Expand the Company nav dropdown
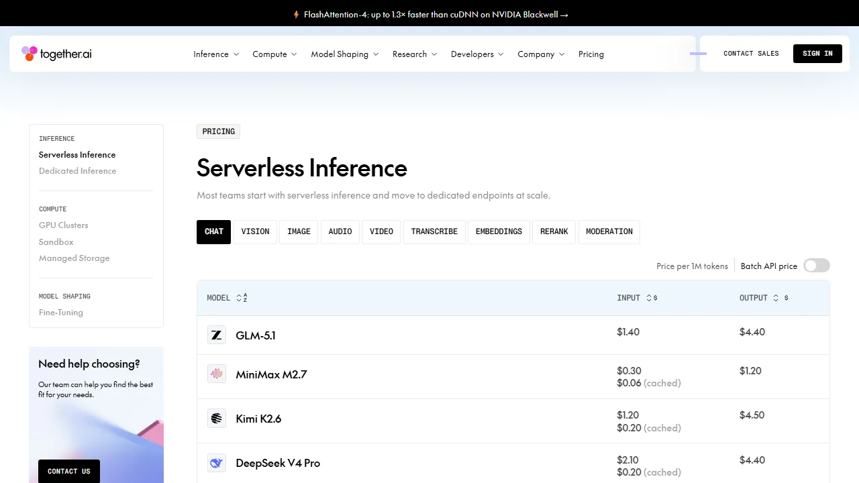859x483 pixels. [541, 54]
